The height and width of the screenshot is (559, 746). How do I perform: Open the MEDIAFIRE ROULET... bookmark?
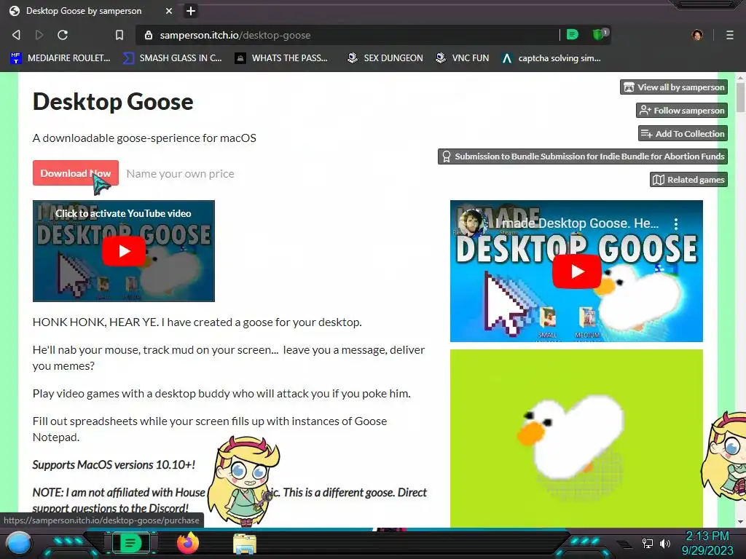[x=60, y=58]
